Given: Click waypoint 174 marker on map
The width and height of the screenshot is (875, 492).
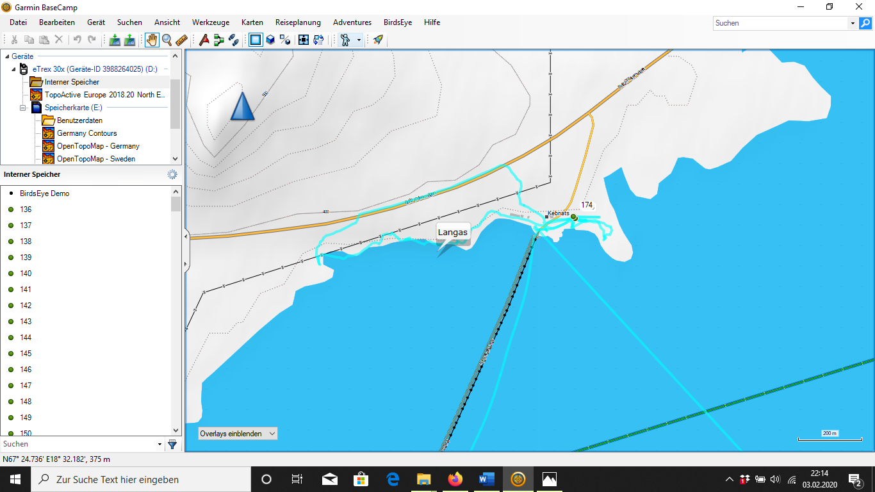Looking at the screenshot, I should click(574, 217).
